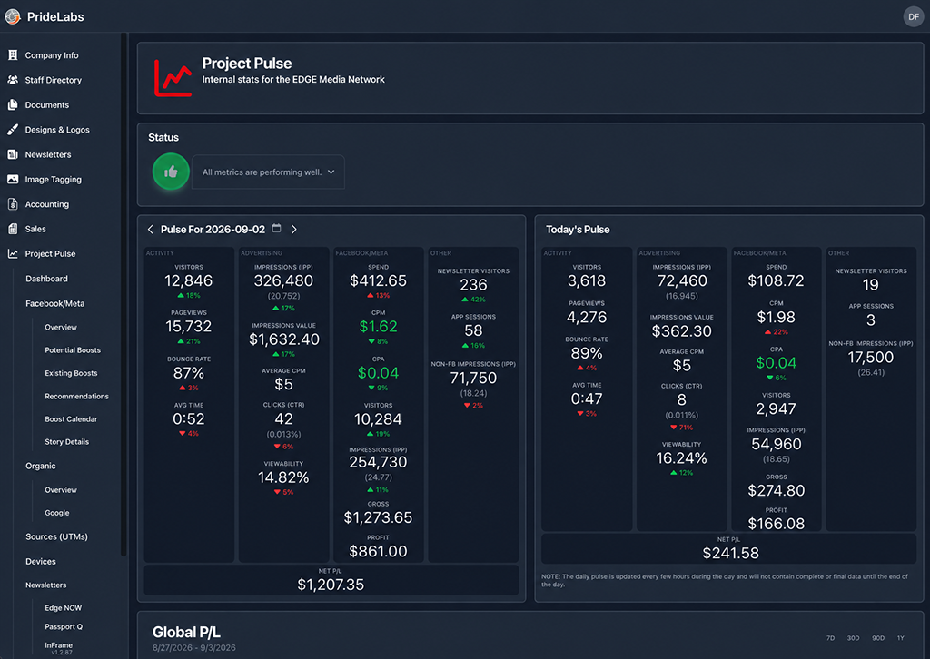Click the PrideLabs brand name
The width and height of the screenshot is (930, 659).
pos(55,16)
